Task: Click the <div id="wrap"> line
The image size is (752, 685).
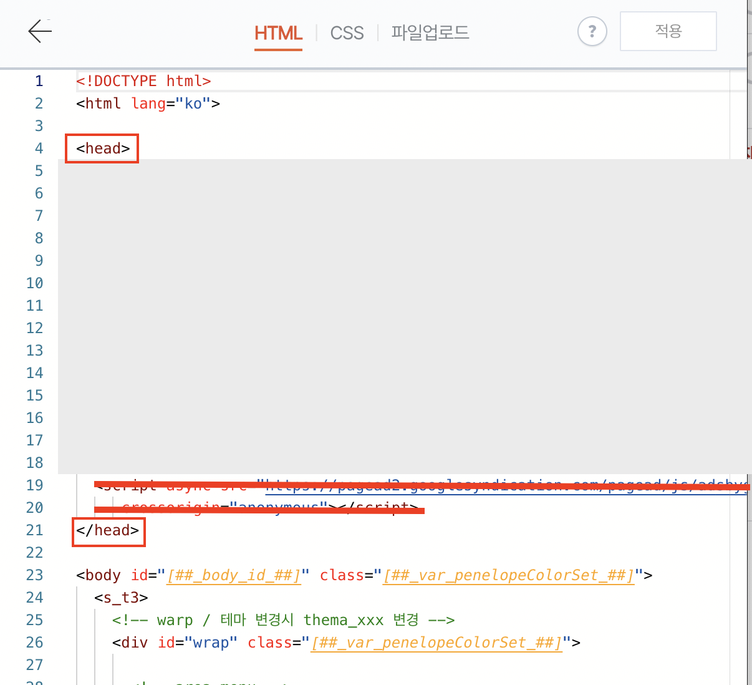Action: 346,643
